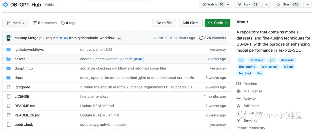
Task: Select the text-to-sql topic tag
Action: [269, 67]
